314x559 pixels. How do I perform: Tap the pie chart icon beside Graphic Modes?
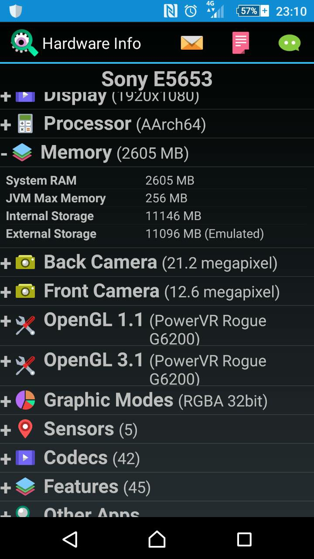pos(25,400)
